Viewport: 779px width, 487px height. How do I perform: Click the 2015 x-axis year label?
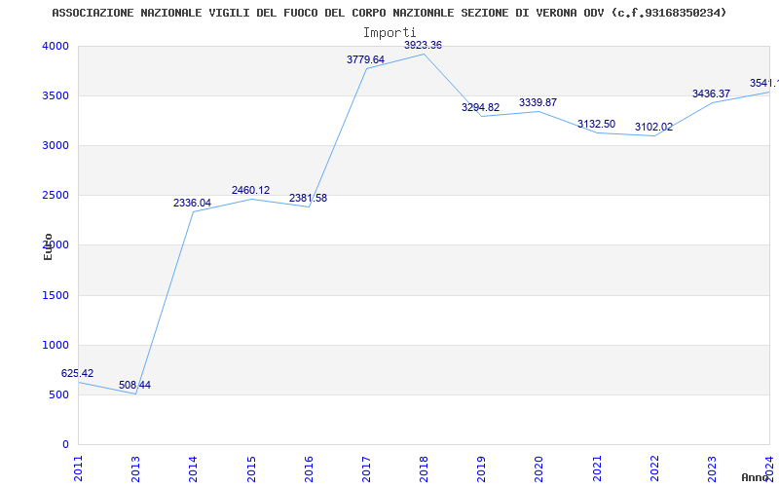coord(251,468)
